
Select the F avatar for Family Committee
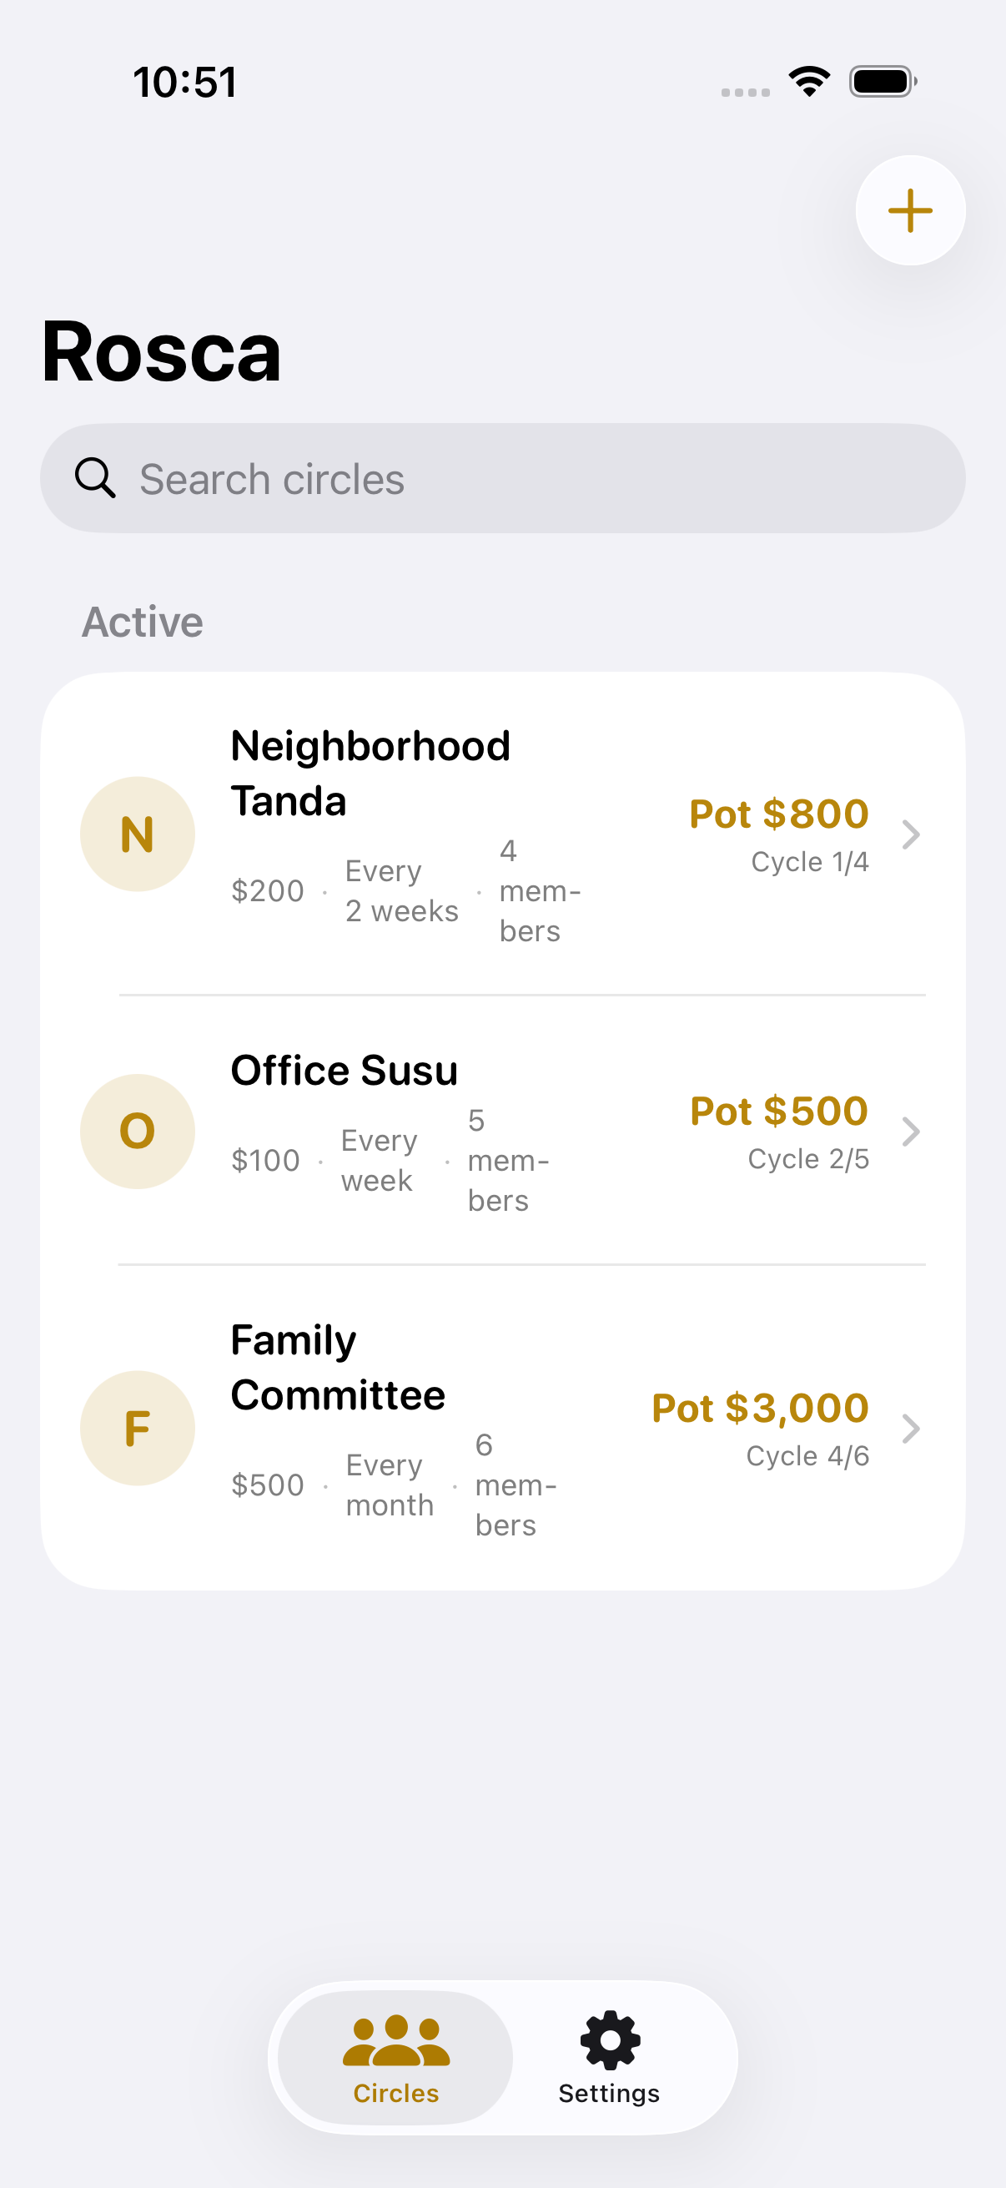click(x=138, y=1428)
